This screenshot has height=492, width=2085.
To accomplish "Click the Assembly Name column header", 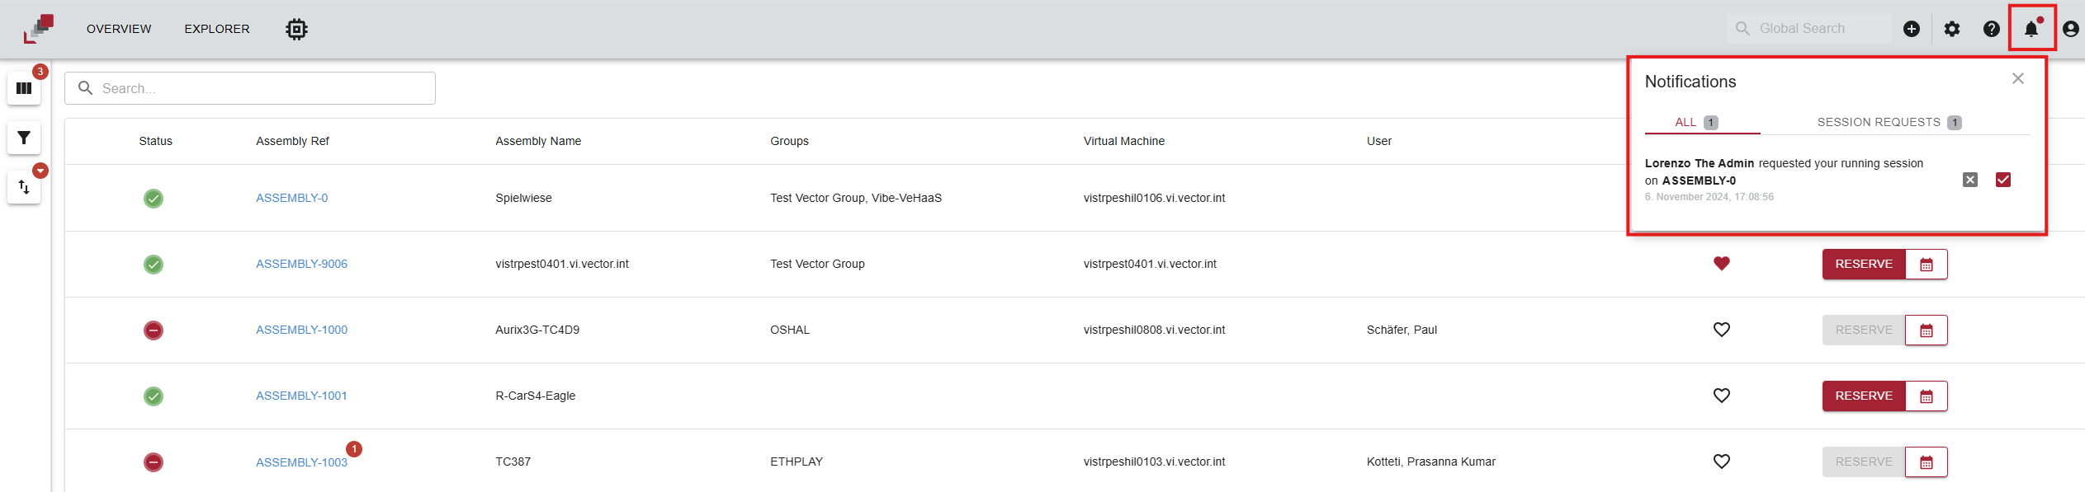I will click(x=538, y=141).
